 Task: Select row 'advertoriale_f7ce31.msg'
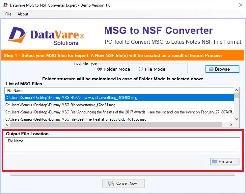click(x=119, y=105)
